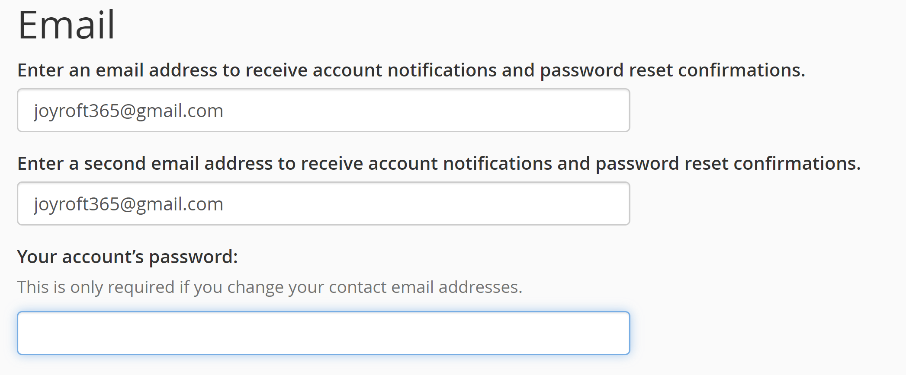Viewport: 906px width, 375px height.
Task: Click the "Your account's password:" label
Action: (x=128, y=257)
